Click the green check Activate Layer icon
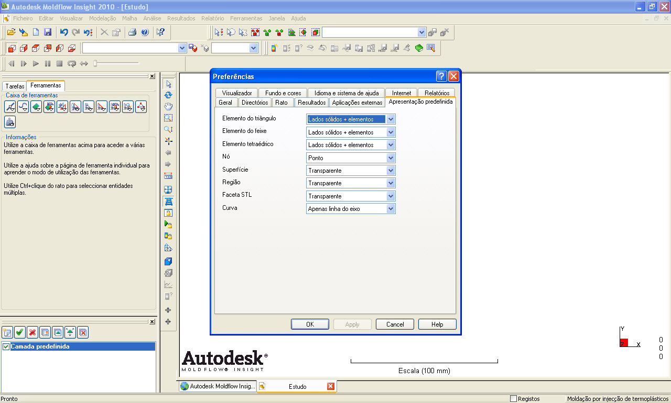671x403 pixels. point(20,332)
